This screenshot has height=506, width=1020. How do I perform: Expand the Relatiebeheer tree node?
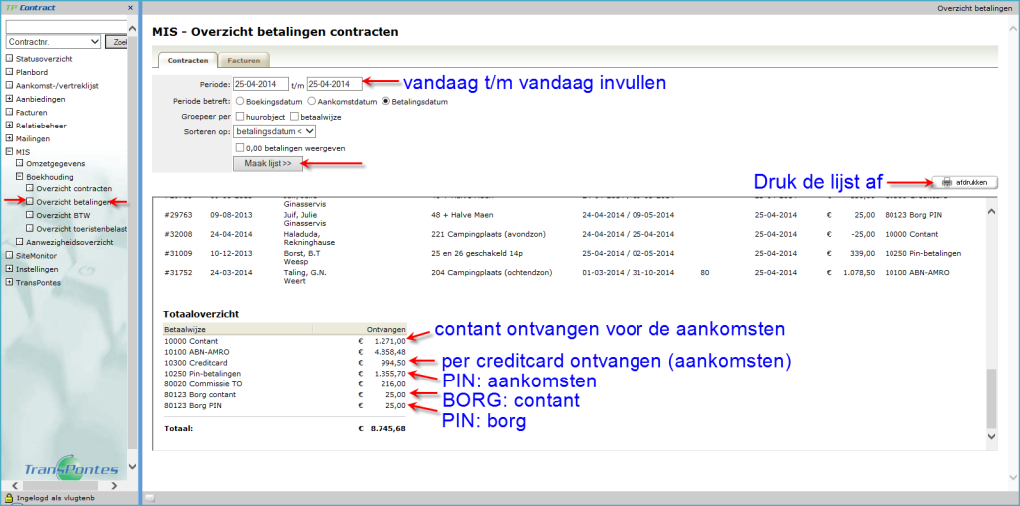tap(10, 126)
